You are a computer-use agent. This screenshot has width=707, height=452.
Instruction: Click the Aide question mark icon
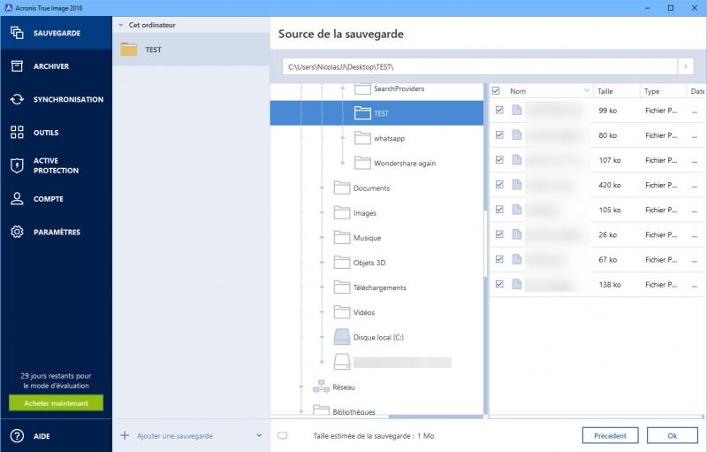pos(17,436)
